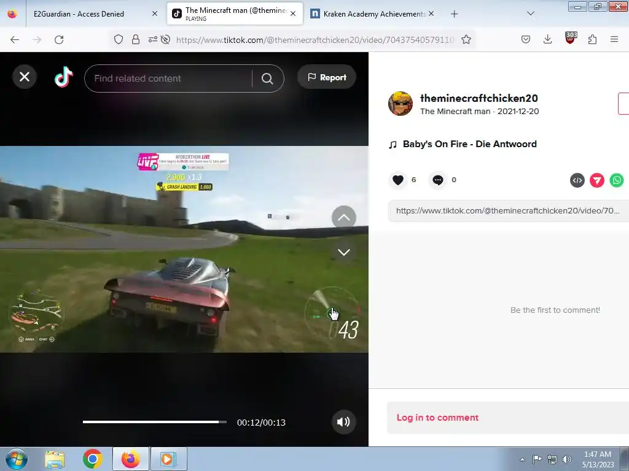Open Windows Explorer from taskbar
Viewport: 629px width, 471px height.
point(55,459)
